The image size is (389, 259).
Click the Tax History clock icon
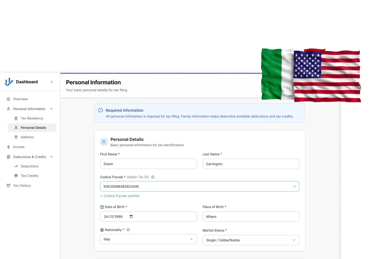[x=8, y=185]
